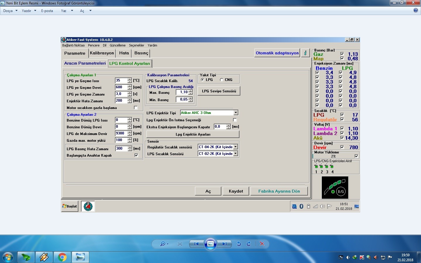Screen dimensions: 421x263
Task: Click the Kaydet button
Action: [x=236, y=191]
